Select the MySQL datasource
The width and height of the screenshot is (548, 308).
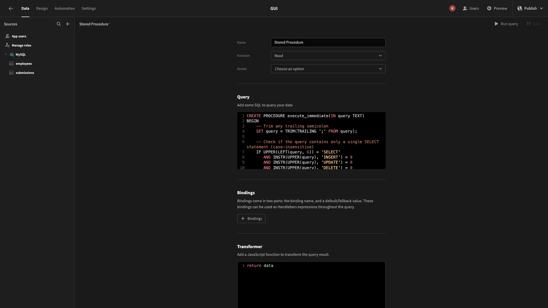point(21,54)
